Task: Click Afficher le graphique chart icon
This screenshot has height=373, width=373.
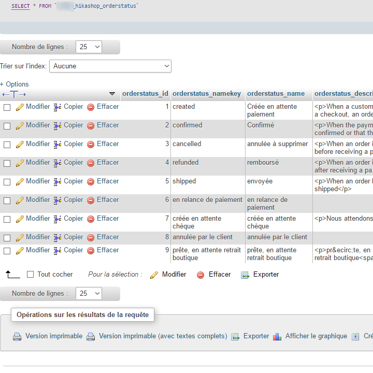Action: click(x=277, y=336)
